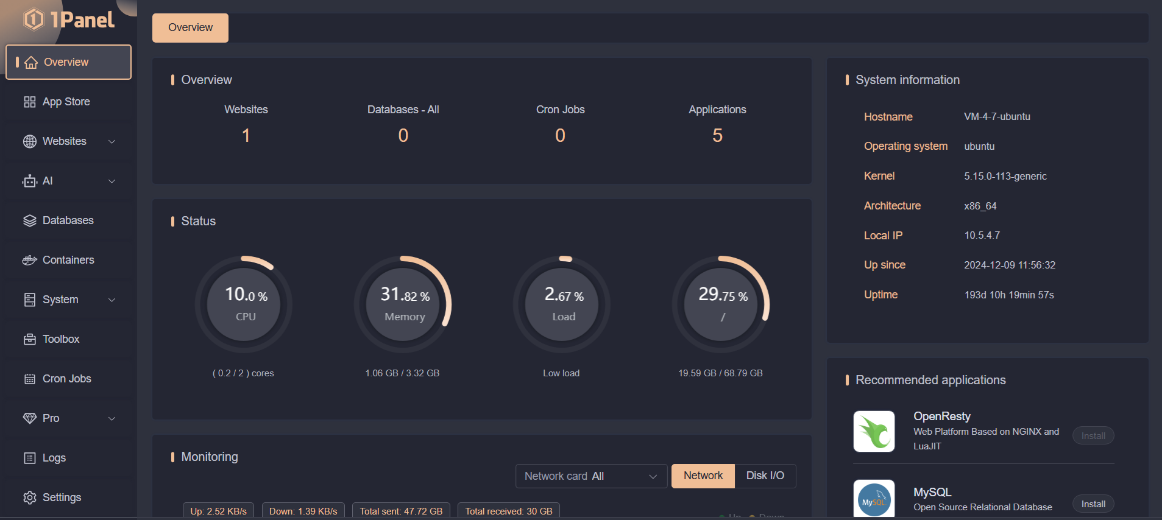Expand the System submenu chevron
1162x520 pixels.
(112, 300)
